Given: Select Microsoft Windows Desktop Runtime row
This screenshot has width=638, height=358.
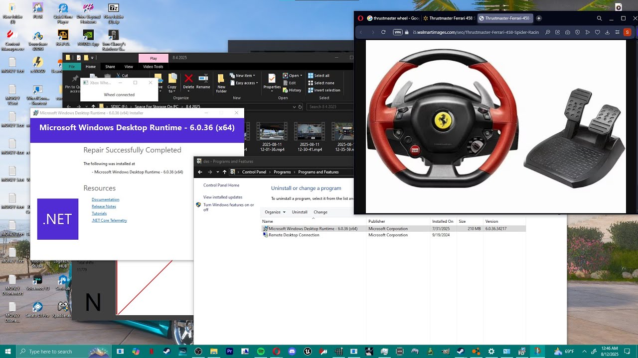Looking at the screenshot, I should (x=394, y=229).
